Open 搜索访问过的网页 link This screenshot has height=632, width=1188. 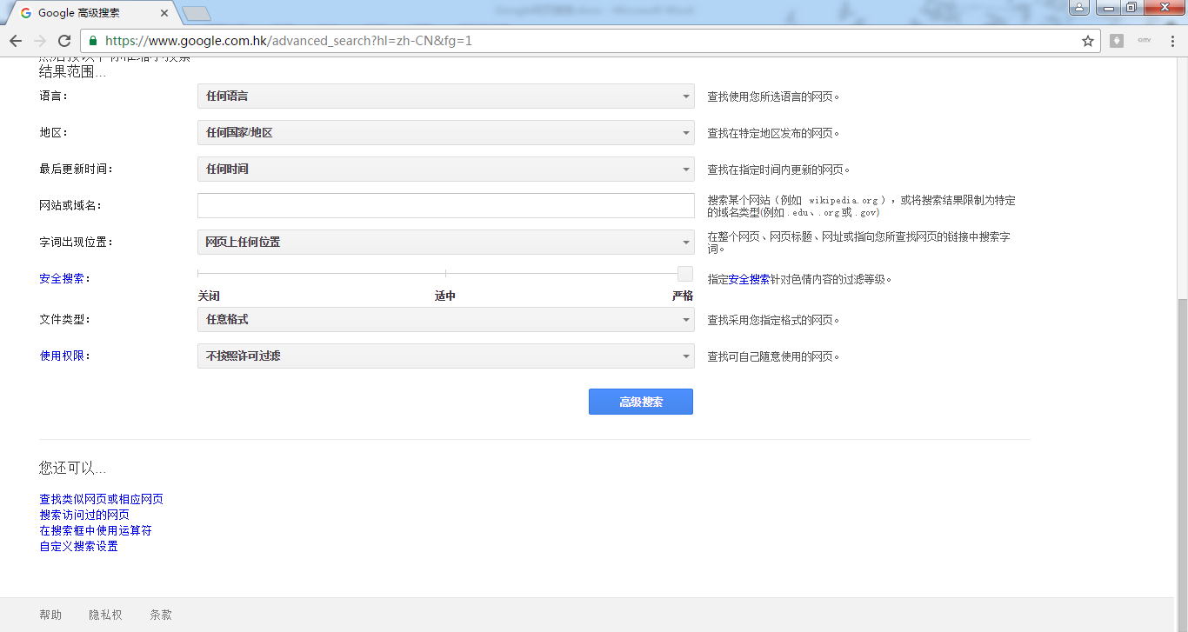(x=84, y=516)
